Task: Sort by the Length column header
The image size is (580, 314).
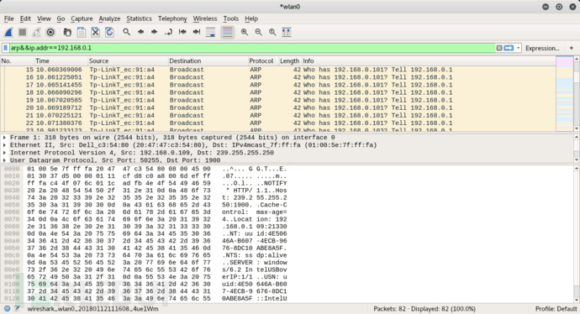Action: pyautogui.click(x=290, y=61)
